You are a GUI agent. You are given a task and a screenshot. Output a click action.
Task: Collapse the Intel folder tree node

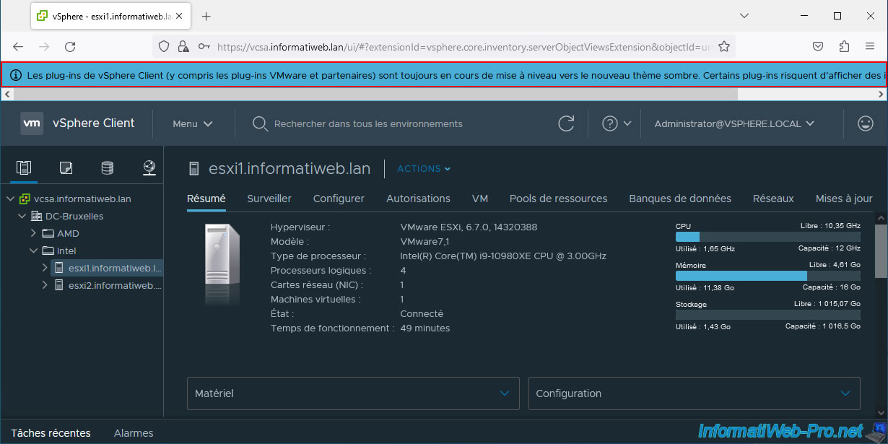pos(33,251)
